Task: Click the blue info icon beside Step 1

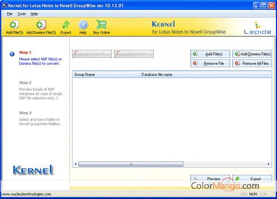Action: [x=12, y=54]
